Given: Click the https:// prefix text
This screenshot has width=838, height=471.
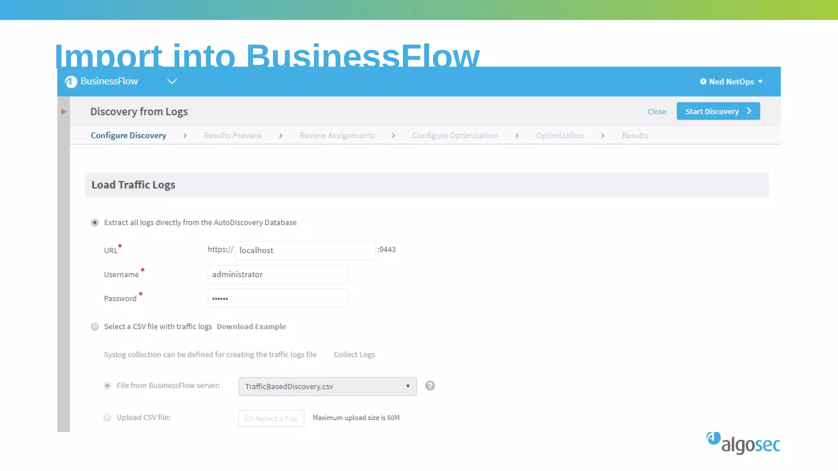Looking at the screenshot, I should coord(220,249).
